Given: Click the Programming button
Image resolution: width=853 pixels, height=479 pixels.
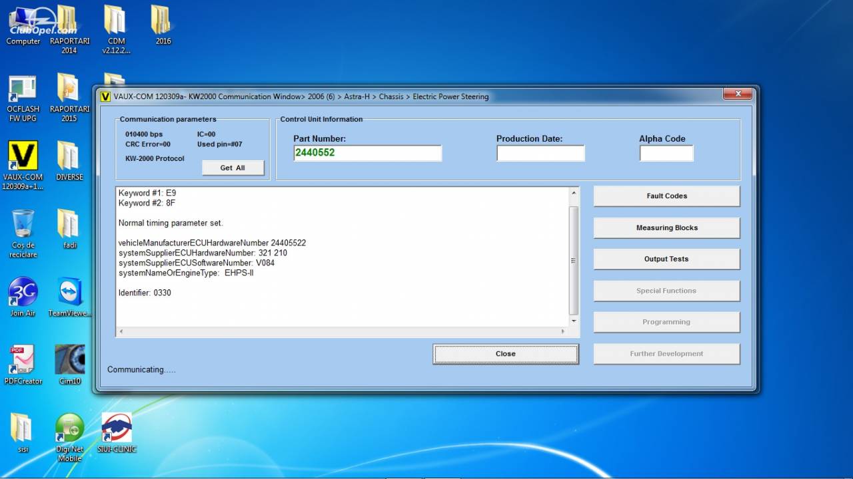Looking at the screenshot, I should pos(666,322).
